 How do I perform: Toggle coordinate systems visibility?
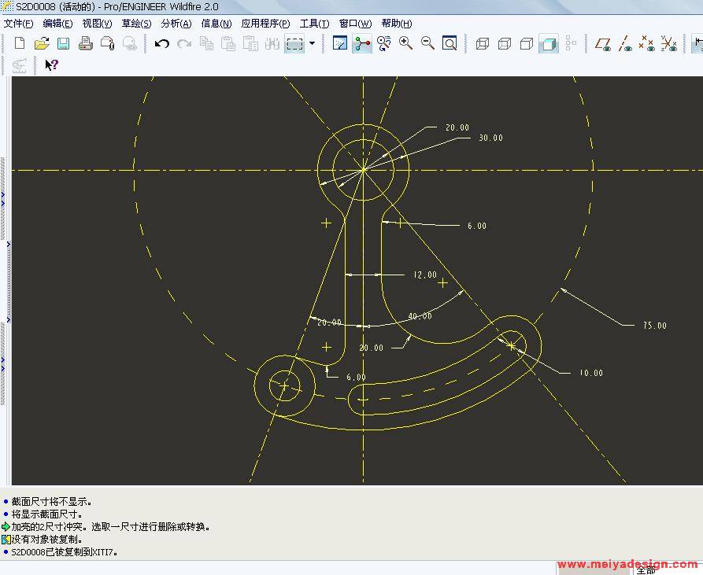coord(669,43)
